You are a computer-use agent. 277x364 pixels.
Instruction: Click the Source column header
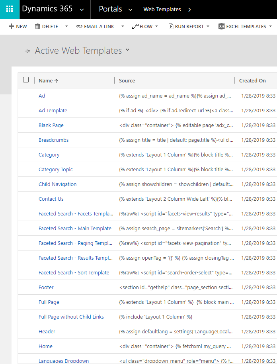click(127, 80)
